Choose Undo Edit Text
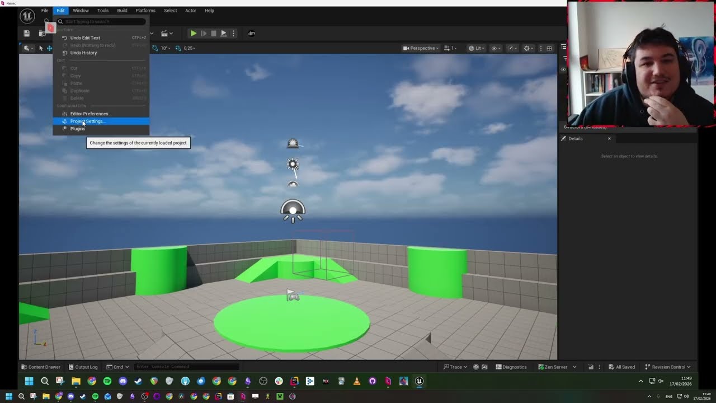This screenshot has width=716, height=403. tap(101, 38)
